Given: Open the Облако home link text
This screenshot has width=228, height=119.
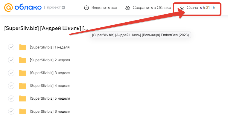Looking at the screenshot, I should coord(28,7).
